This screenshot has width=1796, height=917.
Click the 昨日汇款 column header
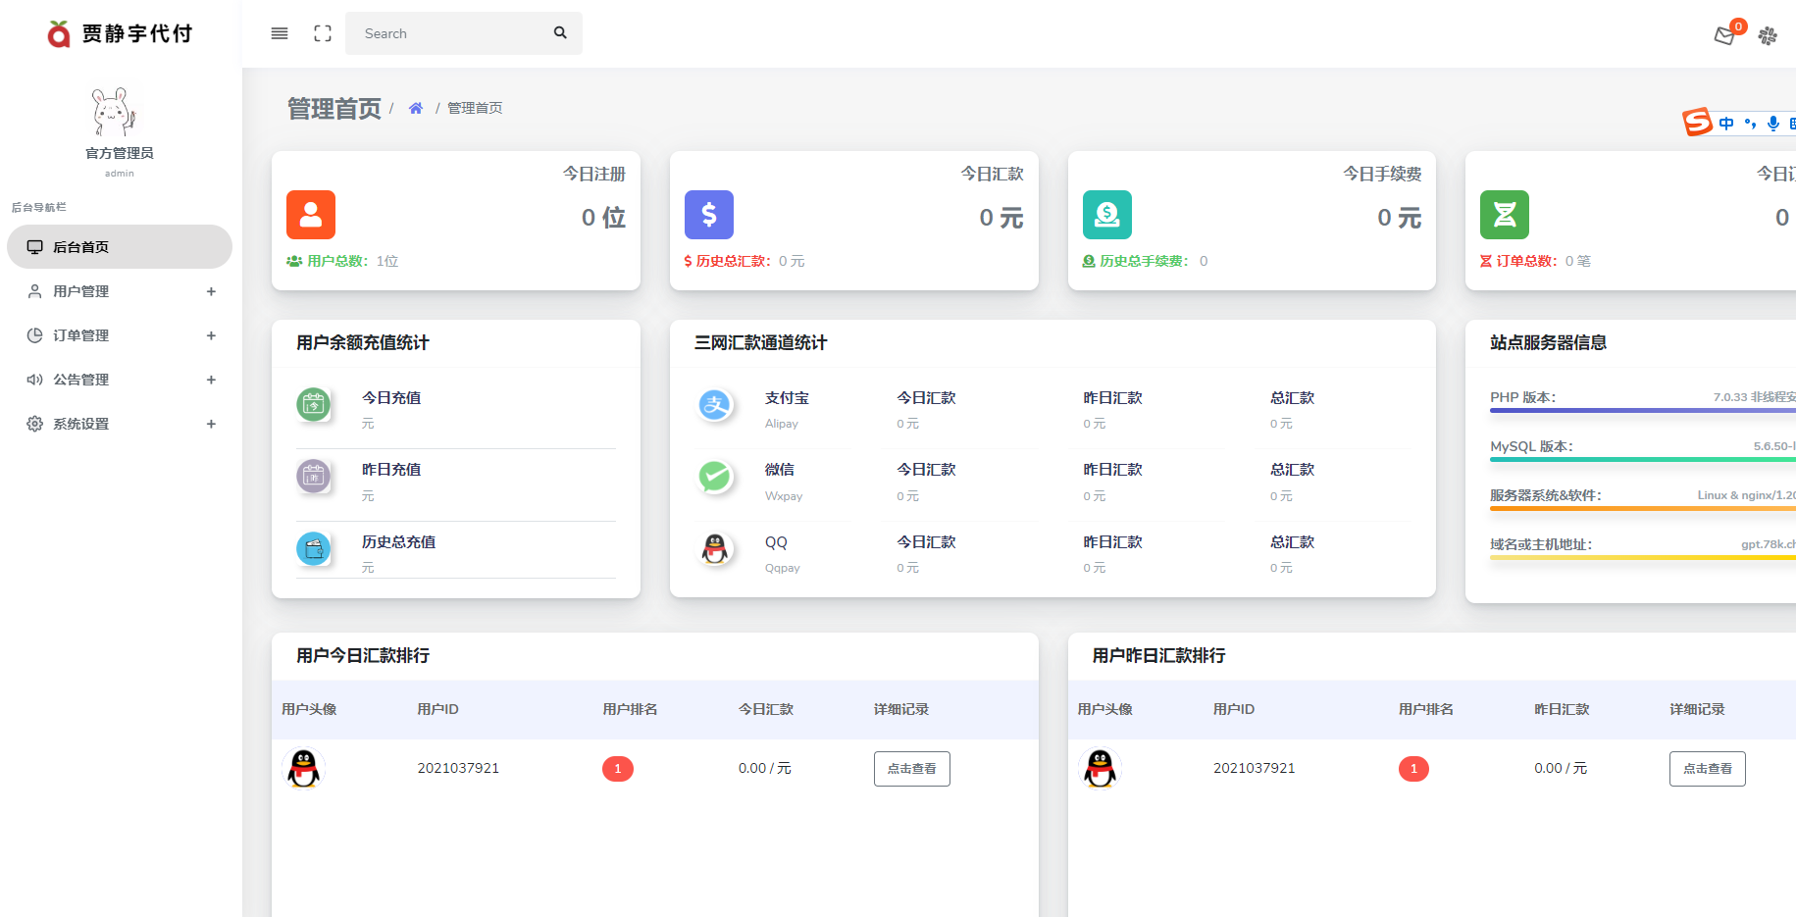(x=1562, y=709)
